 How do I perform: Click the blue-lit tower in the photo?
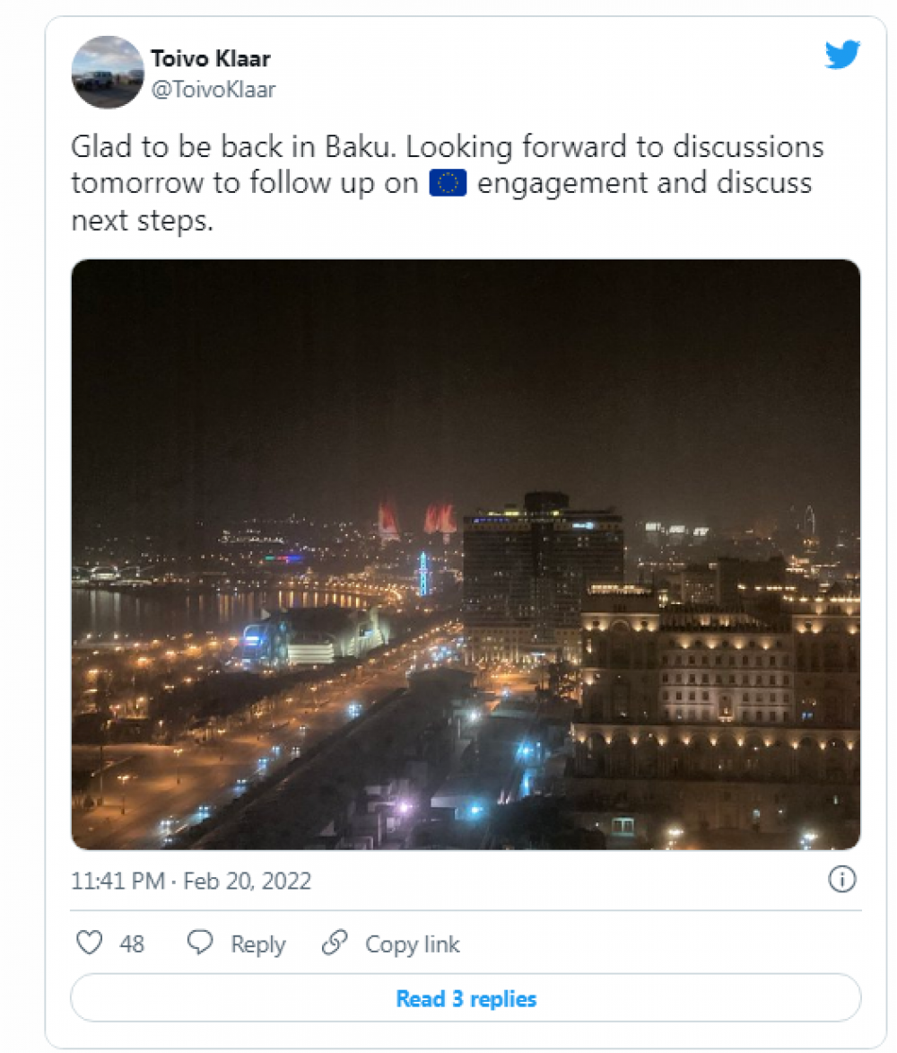[x=423, y=575]
